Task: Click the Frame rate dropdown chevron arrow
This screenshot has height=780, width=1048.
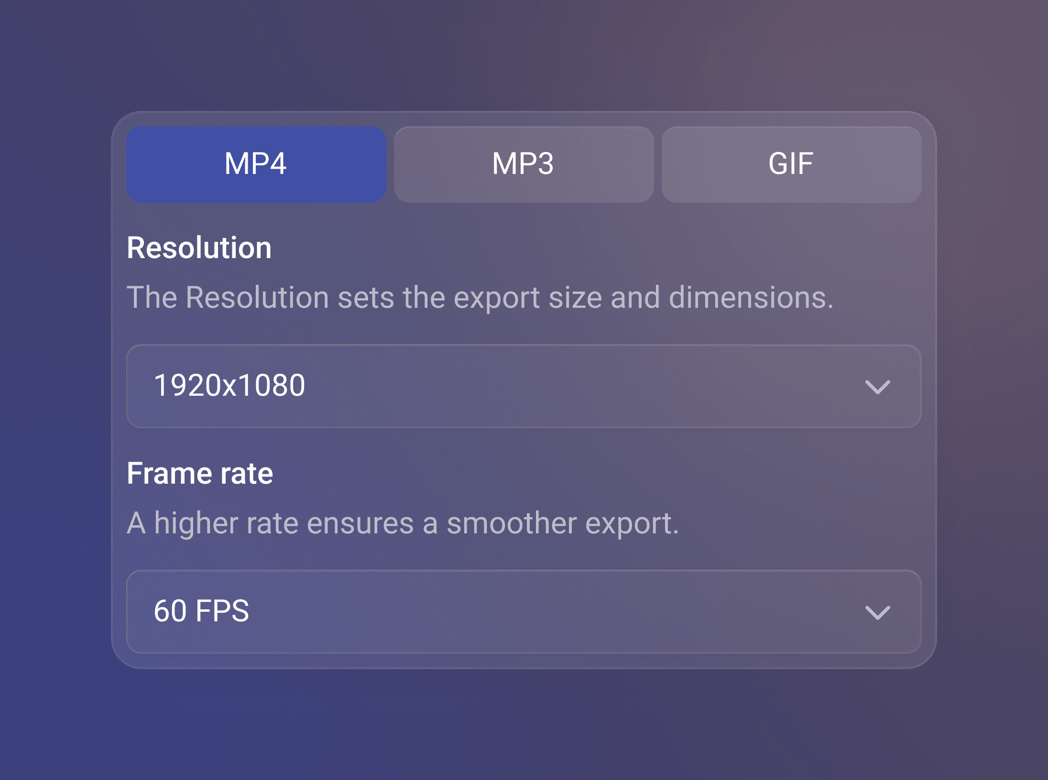Action: 877,612
